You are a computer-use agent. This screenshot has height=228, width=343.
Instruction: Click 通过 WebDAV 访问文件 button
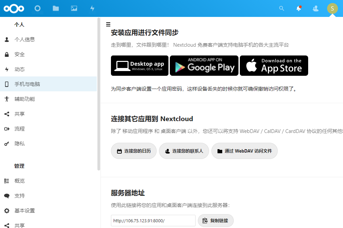(245, 151)
